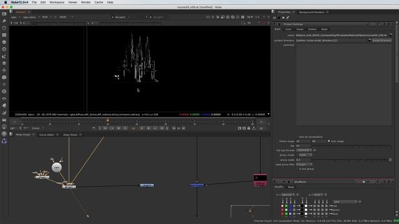The height and width of the screenshot is (224, 399).
Task: Click the Apple menu icon
Action: (x=6, y=2)
